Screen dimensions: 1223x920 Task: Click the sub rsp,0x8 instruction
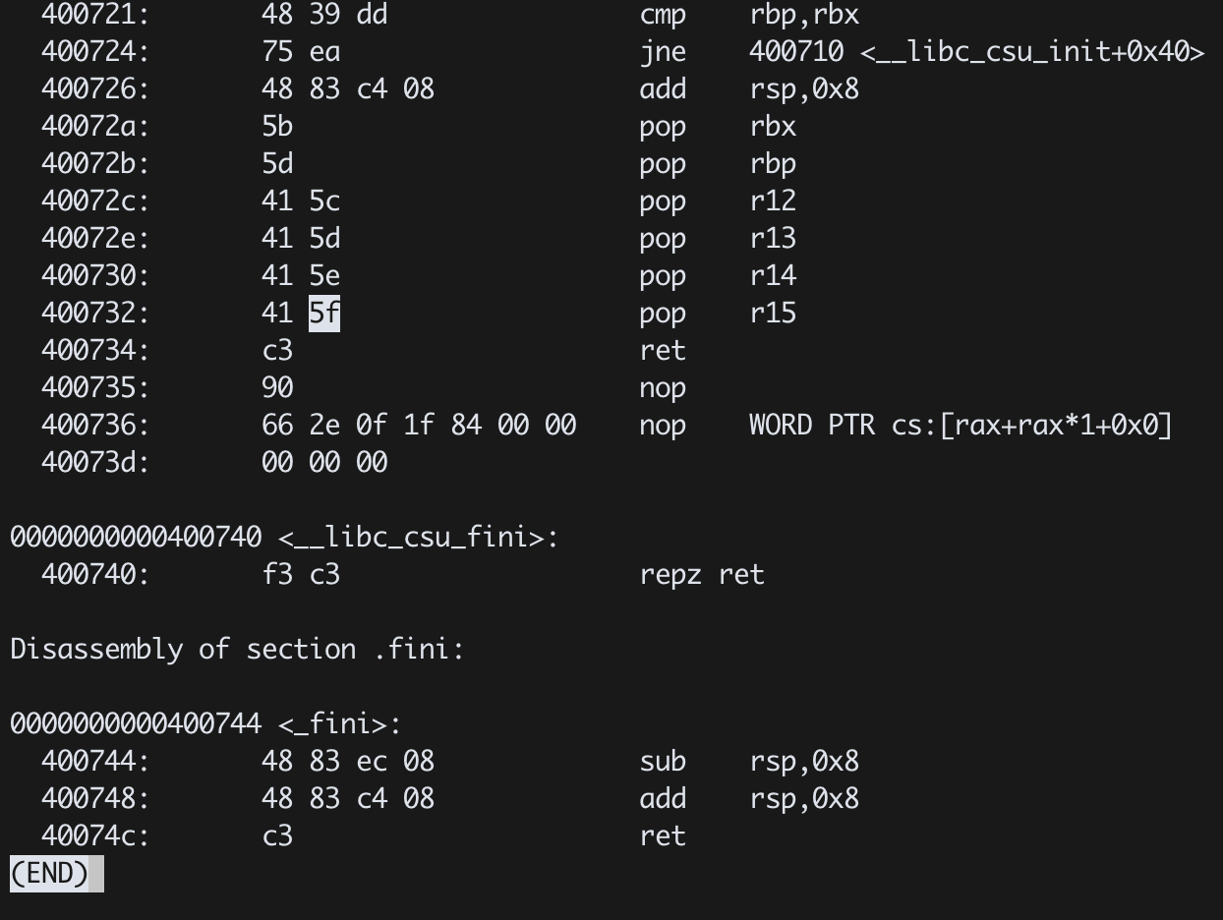(x=749, y=762)
